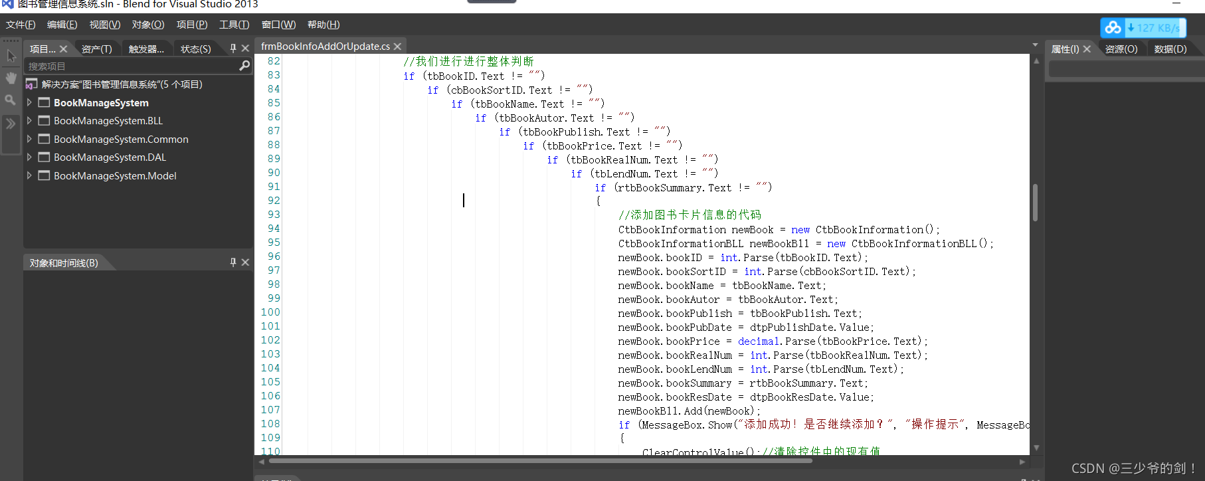Click the Visual Studio logo in title bar
This screenshot has height=481, width=1205.
(7, 4)
